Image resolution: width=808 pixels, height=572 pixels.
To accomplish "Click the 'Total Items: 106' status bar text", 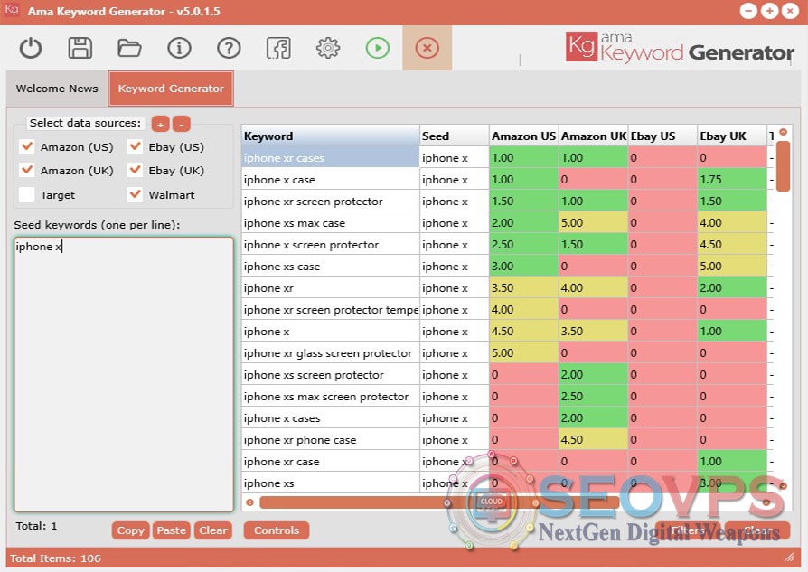I will (x=55, y=558).
